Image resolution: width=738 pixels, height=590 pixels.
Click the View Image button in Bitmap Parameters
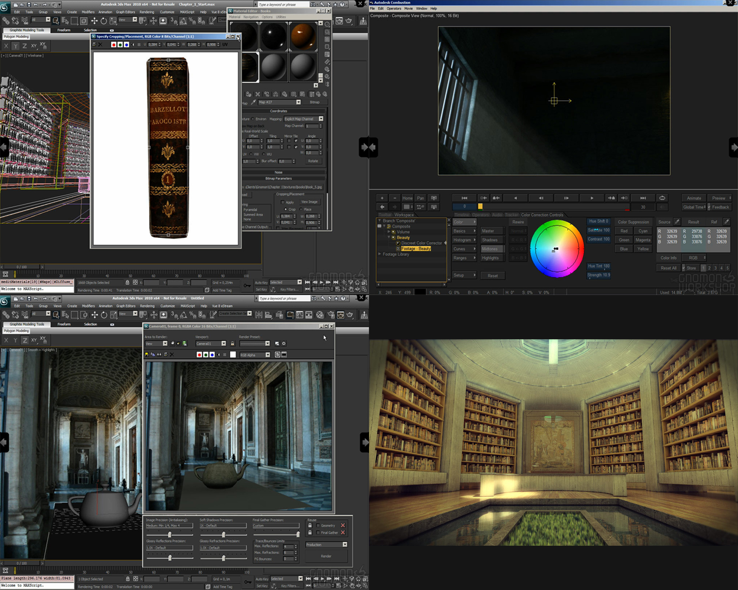point(310,202)
